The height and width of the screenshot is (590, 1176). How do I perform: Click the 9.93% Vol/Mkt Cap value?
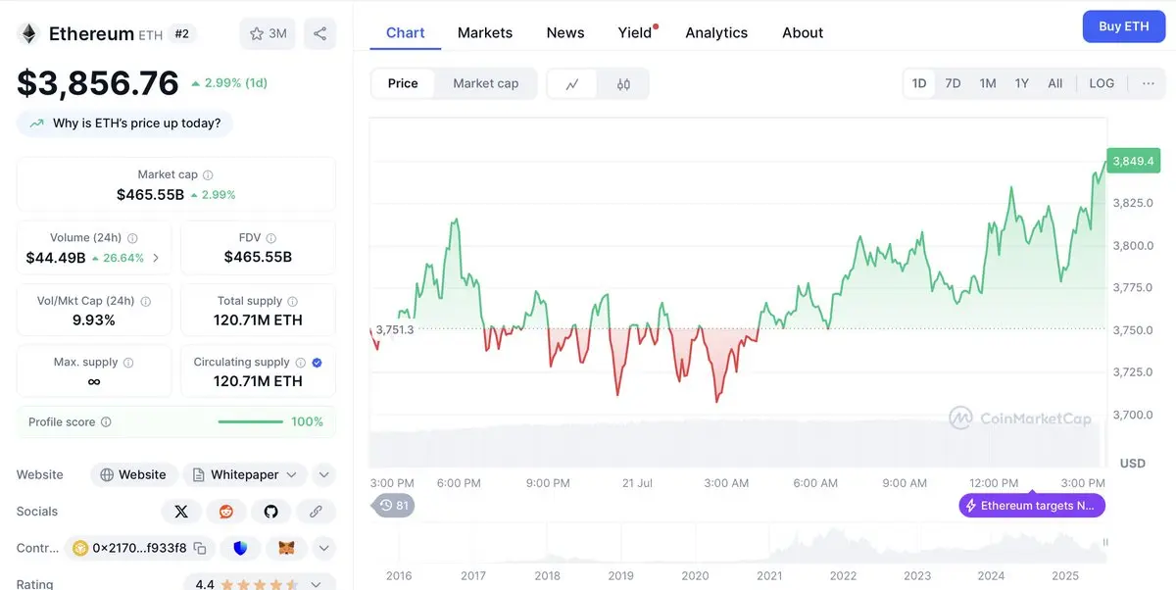click(x=94, y=320)
